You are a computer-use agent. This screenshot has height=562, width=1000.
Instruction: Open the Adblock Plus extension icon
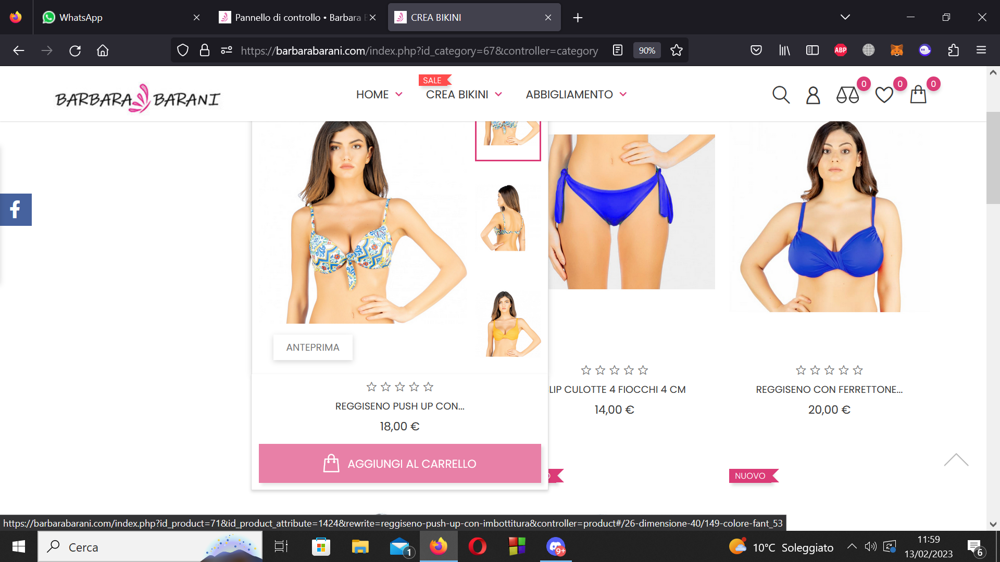click(x=840, y=50)
